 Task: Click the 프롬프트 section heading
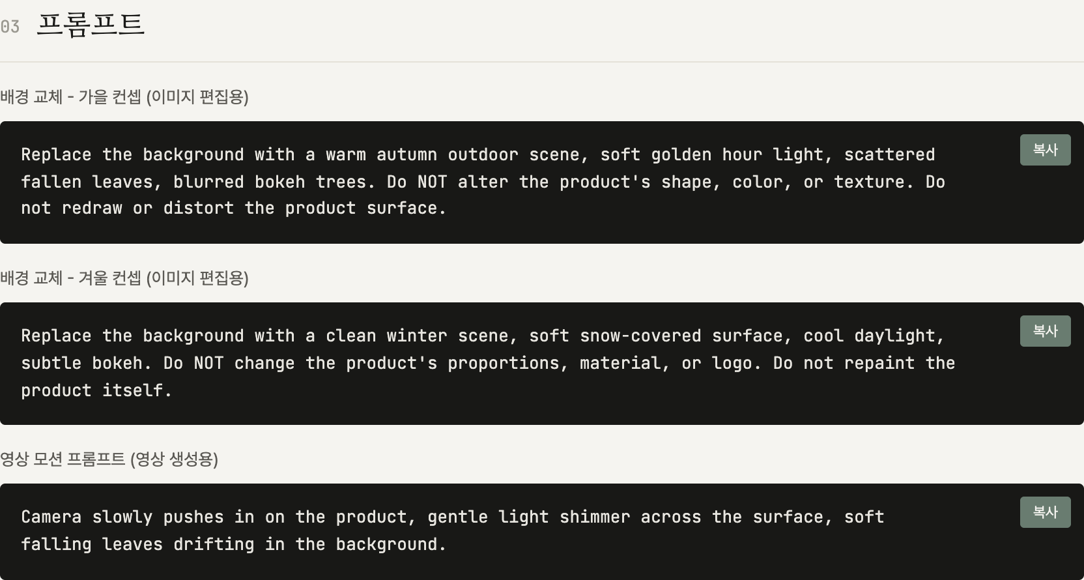[x=91, y=25]
